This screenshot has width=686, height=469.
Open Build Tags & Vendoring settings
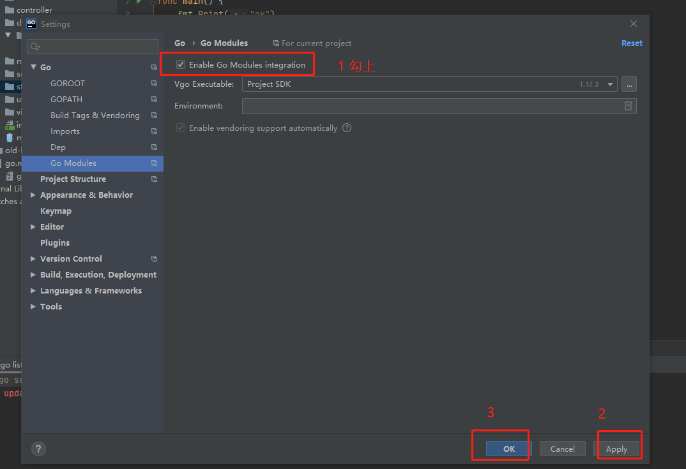[95, 115]
